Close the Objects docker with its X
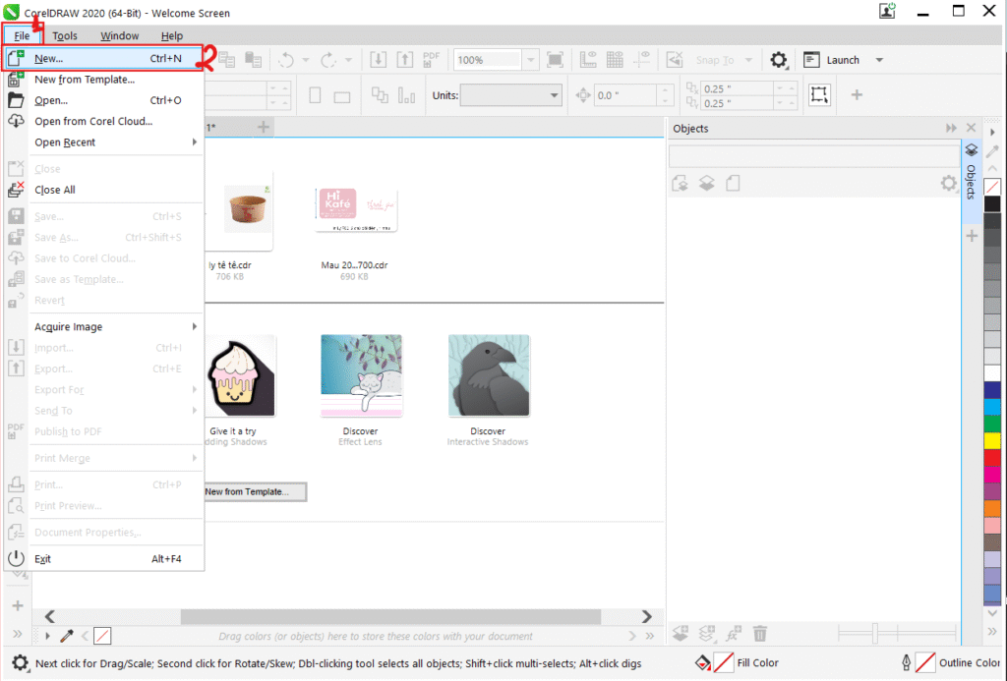The height and width of the screenshot is (681, 1007). click(x=971, y=128)
